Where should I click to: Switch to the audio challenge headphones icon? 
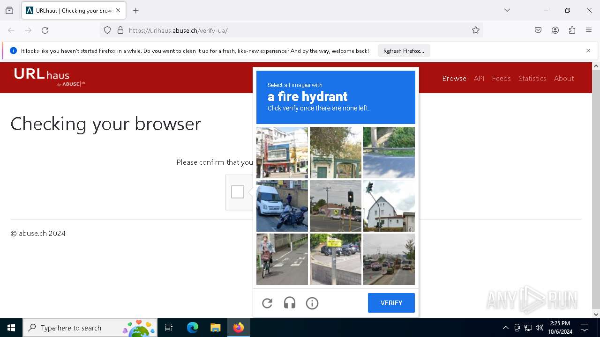coord(290,303)
